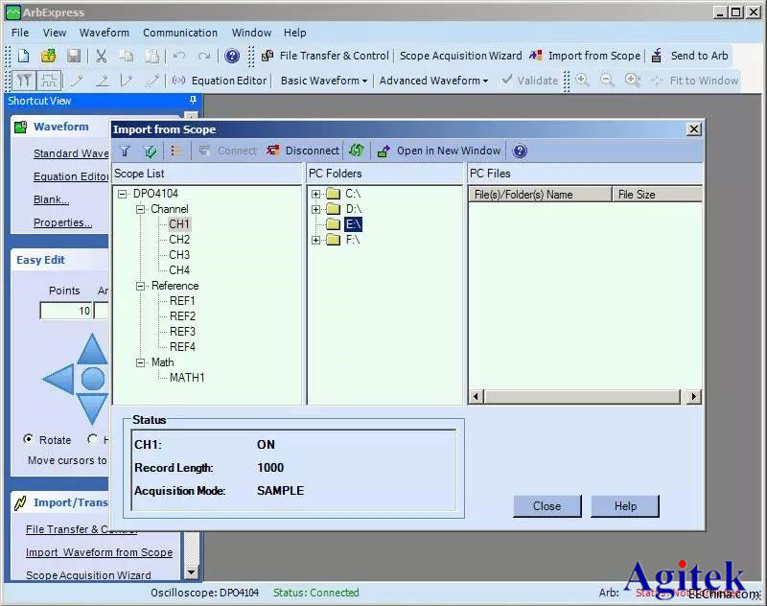Click the Close button in dialog

point(546,506)
